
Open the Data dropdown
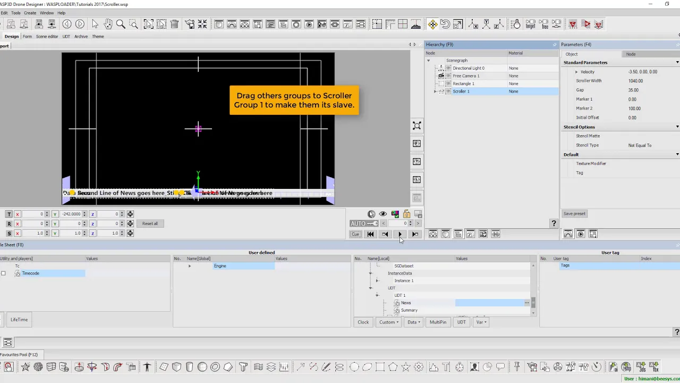pyautogui.click(x=414, y=322)
